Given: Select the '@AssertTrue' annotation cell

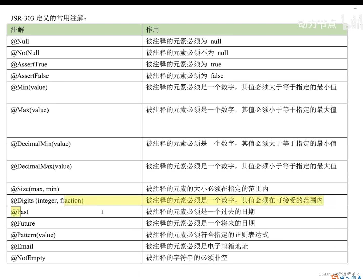Looking at the screenshot, I should point(74,64).
